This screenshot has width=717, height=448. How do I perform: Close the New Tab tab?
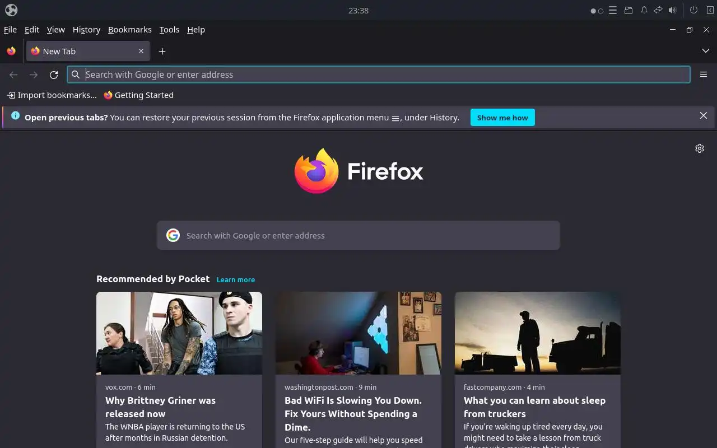click(141, 51)
